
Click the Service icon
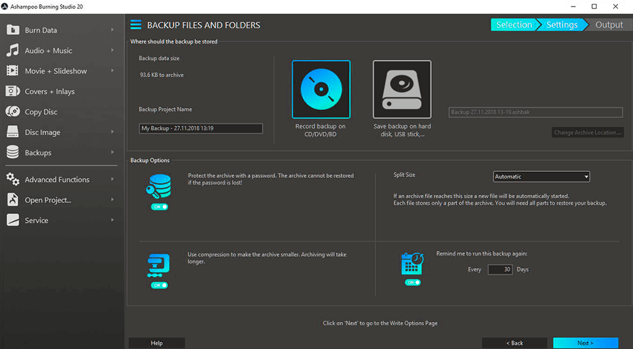click(x=13, y=220)
